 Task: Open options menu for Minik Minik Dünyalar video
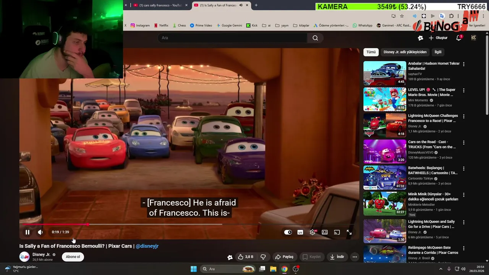pyautogui.click(x=464, y=195)
